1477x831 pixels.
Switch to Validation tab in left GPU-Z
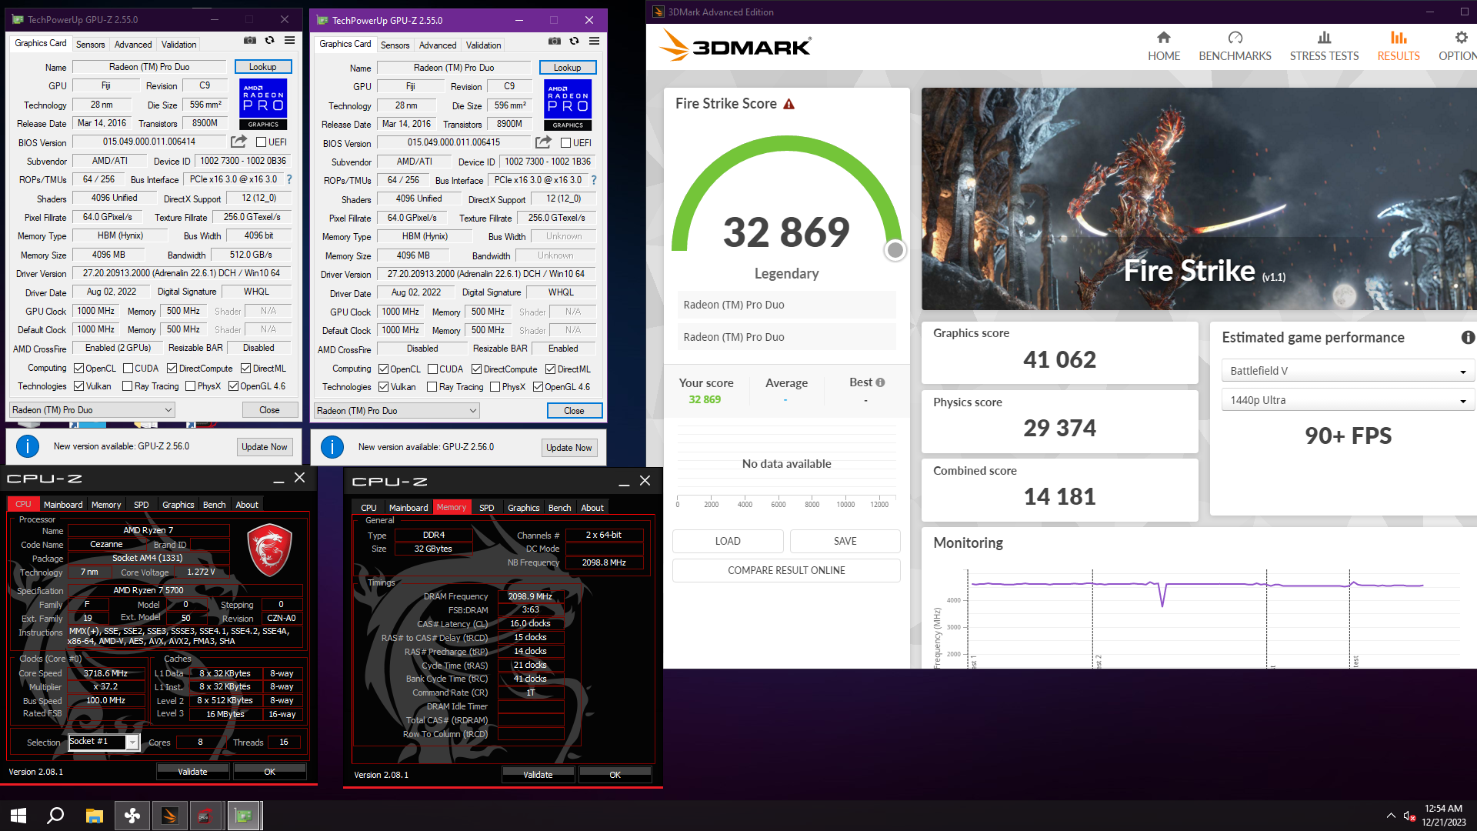178,45
